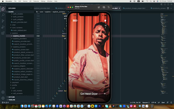174x109 pixels.
Task: Open the Extensions view
Action: [x=3, y=33]
